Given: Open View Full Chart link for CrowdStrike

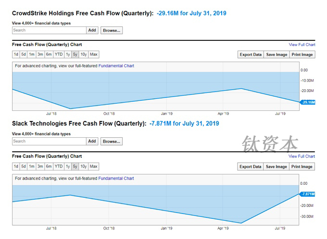Looking at the screenshot, I should pyautogui.click(x=302, y=45).
